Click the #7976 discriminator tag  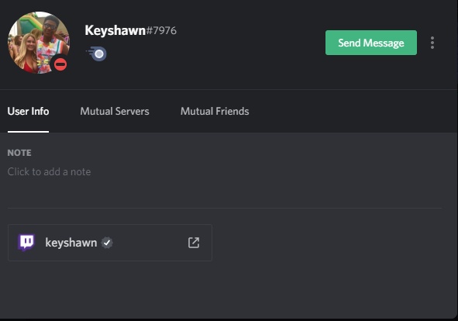coord(161,31)
